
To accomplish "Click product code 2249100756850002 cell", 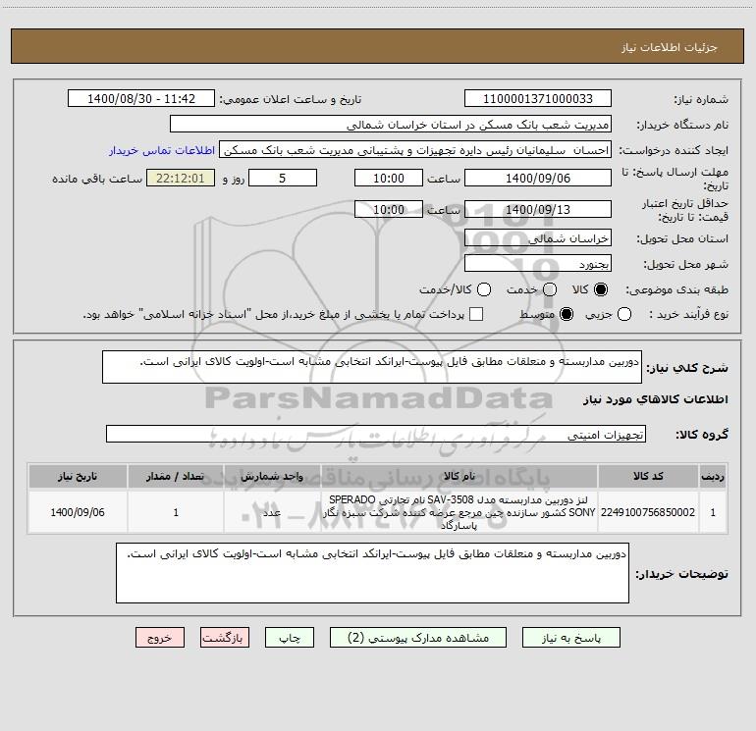I will (x=648, y=512).
